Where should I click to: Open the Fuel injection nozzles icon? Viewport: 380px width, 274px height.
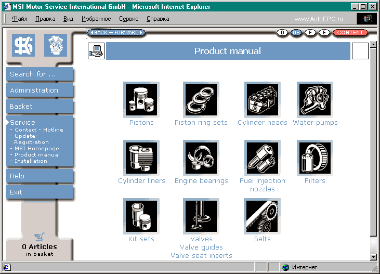[x=263, y=158]
